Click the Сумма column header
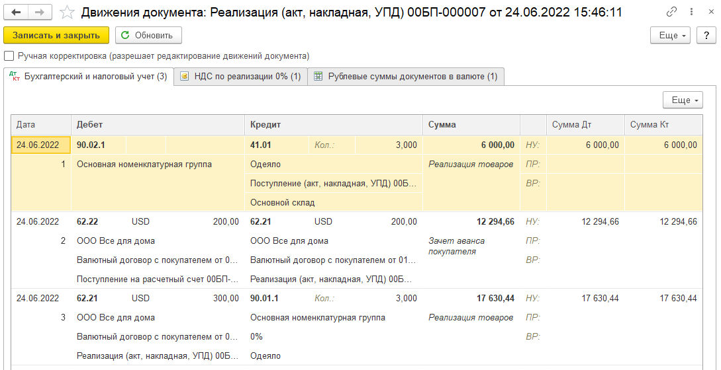 click(x=471, y=125)
